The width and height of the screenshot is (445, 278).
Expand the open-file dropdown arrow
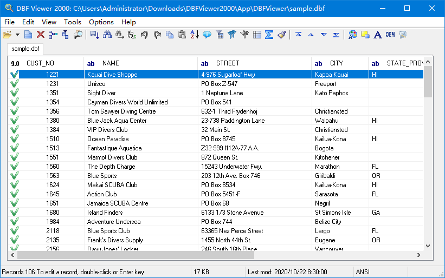click(17, 35)
